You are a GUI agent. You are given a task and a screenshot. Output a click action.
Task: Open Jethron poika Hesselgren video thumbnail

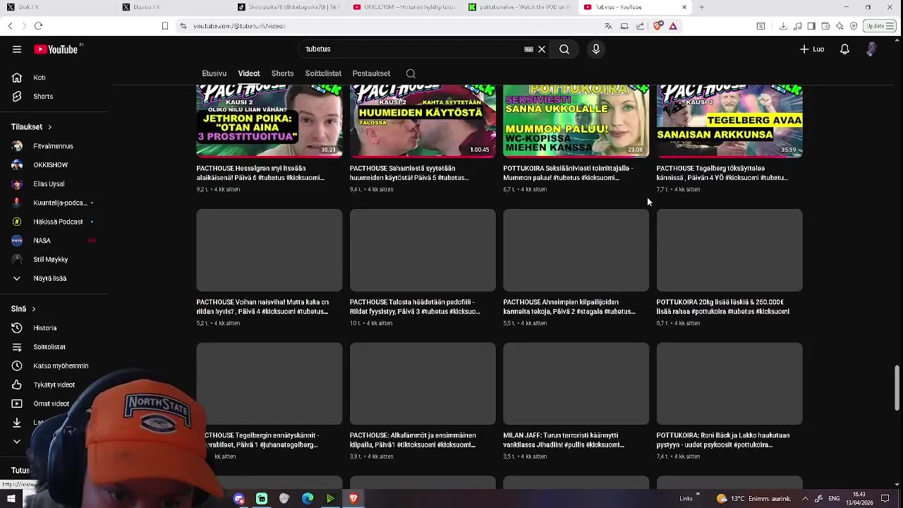click(269, 121)
